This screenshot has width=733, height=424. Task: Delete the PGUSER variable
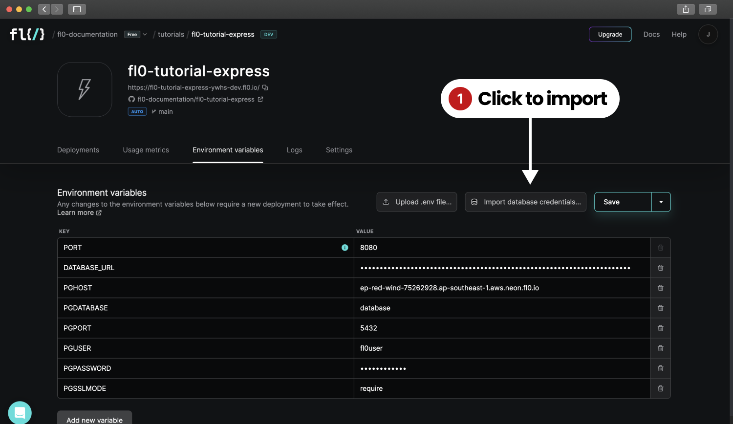pyautogui.click(x=660, y=348)
